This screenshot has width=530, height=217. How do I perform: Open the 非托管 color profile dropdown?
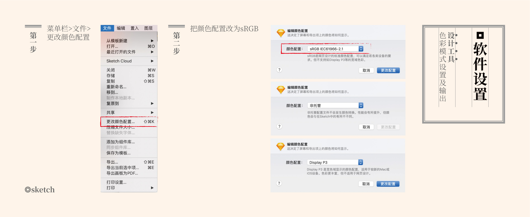(335, 105)
